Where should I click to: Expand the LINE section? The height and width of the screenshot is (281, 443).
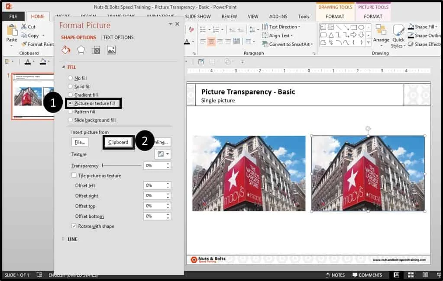[63, 239]
